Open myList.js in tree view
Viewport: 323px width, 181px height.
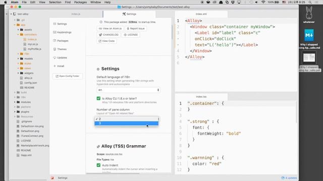coord(33,44)
